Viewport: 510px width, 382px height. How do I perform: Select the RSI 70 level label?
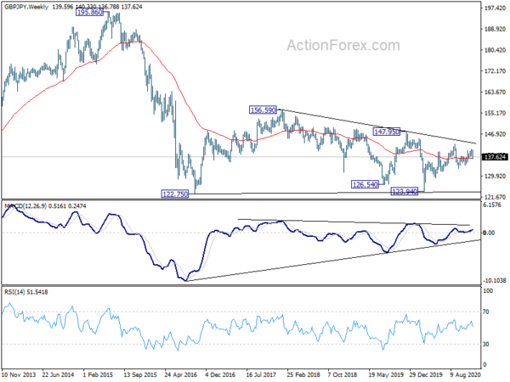(486, 312)
